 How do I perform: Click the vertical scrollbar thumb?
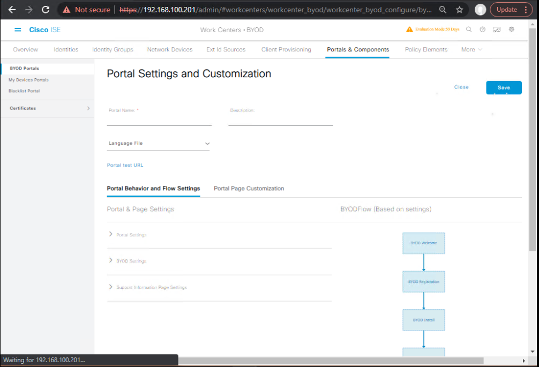tap(533, 139)
